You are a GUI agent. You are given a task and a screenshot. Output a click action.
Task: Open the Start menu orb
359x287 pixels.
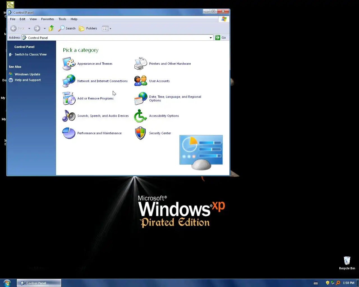[x=7, y=283]
